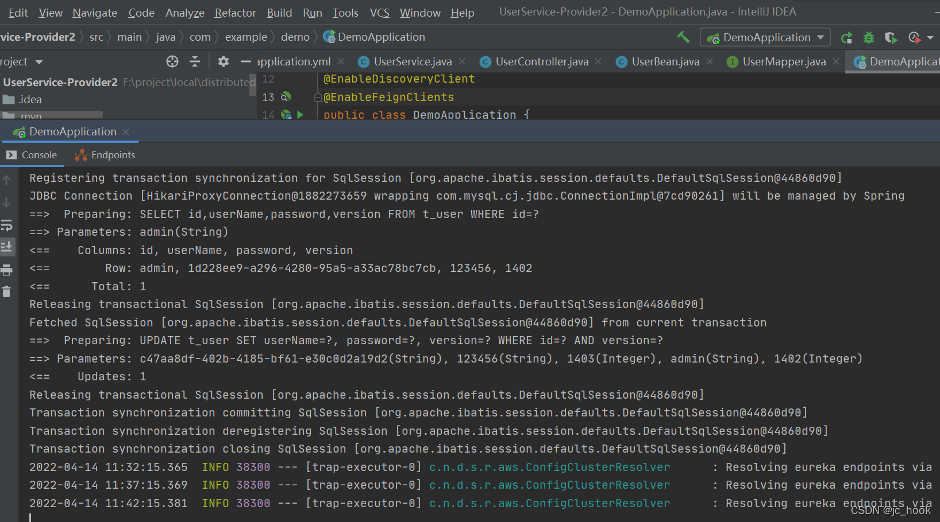Open the Console tab in Run panel

(x=32, y=155)
